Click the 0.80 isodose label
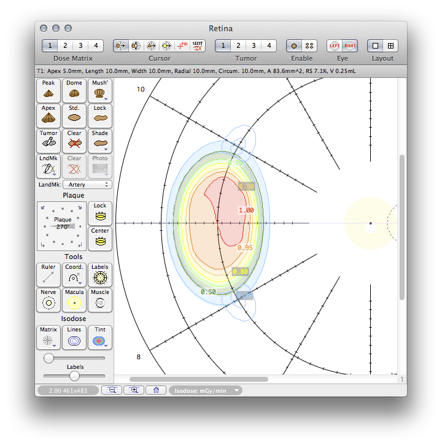The image size is (442, 445). pos(240,271)
